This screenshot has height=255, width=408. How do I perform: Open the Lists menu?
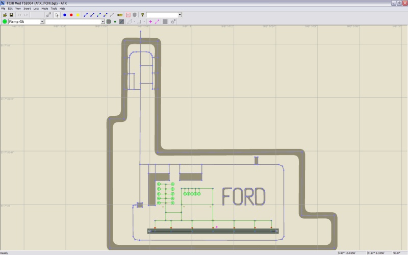pos(36,9)
